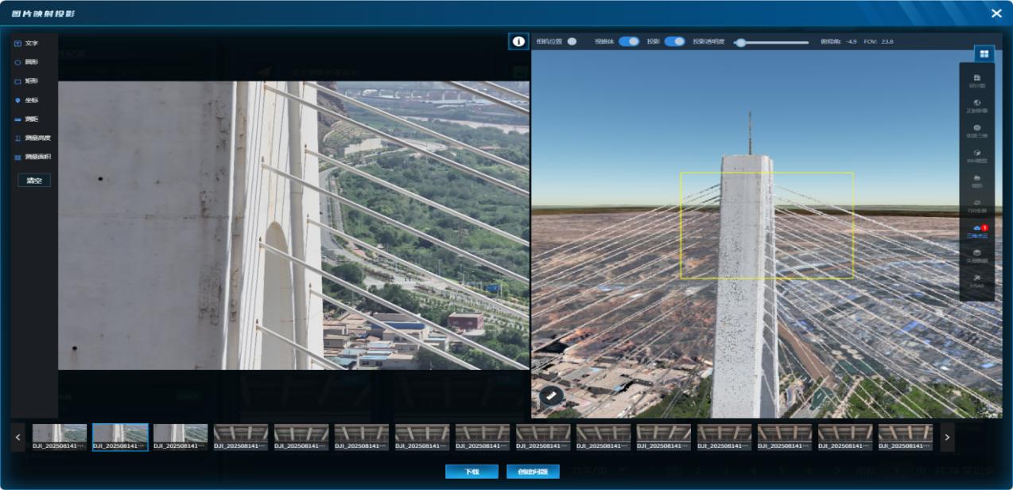Select the height measurement tool

32,138
